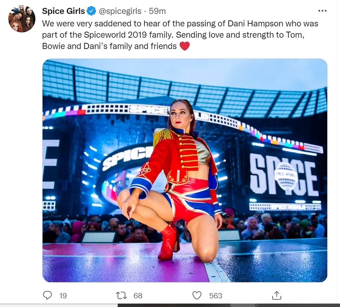
Task: Click the @spicegirls handle
Action: [121, 11]
